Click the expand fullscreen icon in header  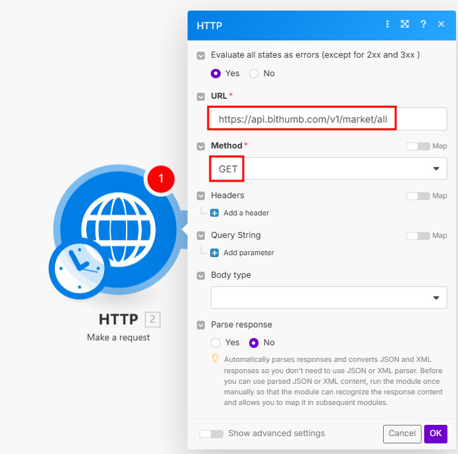tap(404, 25)
